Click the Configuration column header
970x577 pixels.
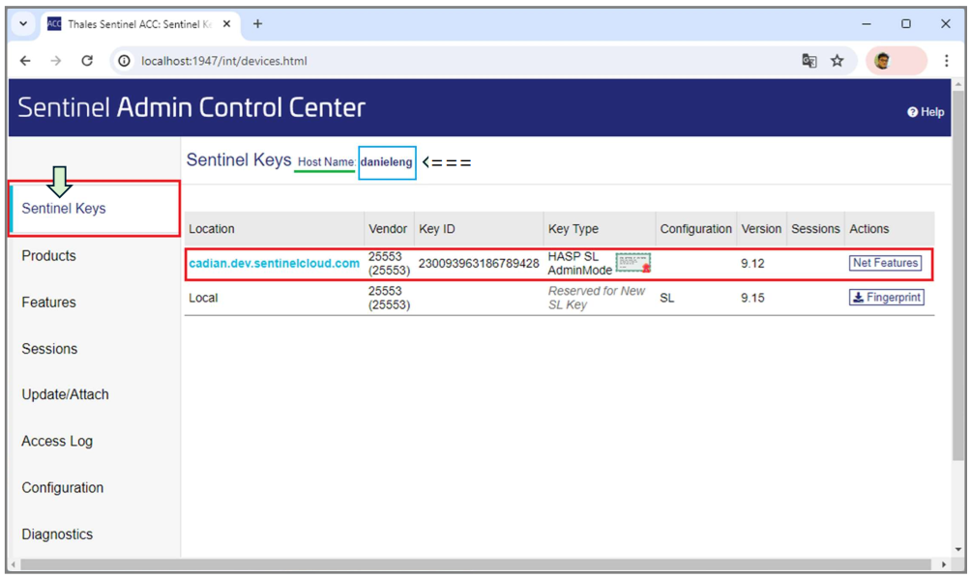[x=696, y=229]
